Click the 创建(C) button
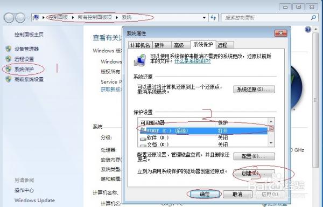The height and width of the screenshot is (207, 323). [254, 174]
